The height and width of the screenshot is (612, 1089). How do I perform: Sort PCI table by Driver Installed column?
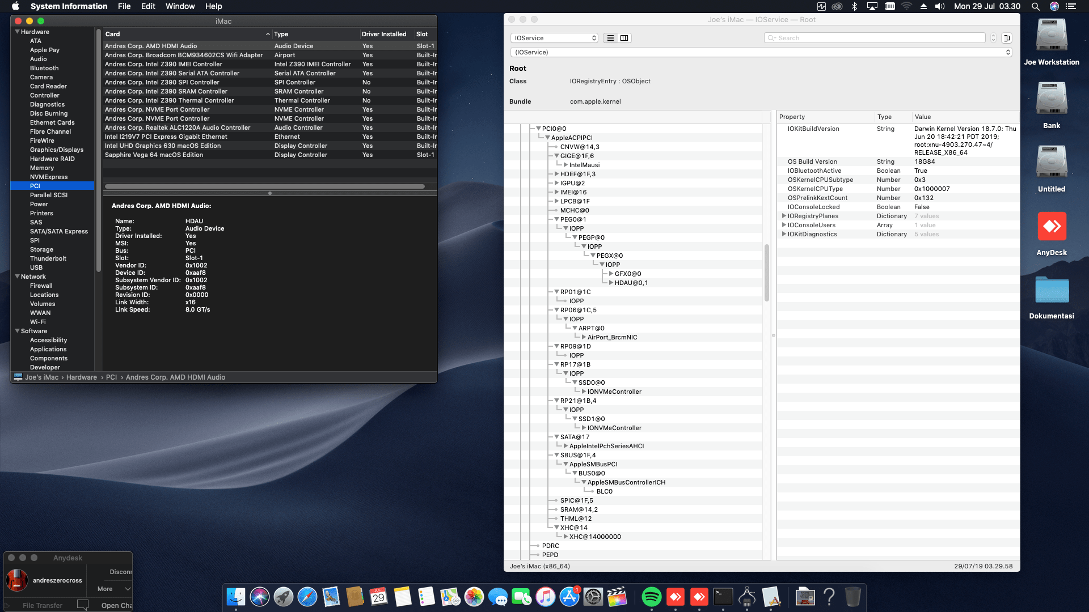coord(387,34)
